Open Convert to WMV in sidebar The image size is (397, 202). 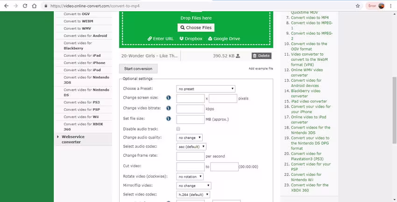(x=77, y=29)
